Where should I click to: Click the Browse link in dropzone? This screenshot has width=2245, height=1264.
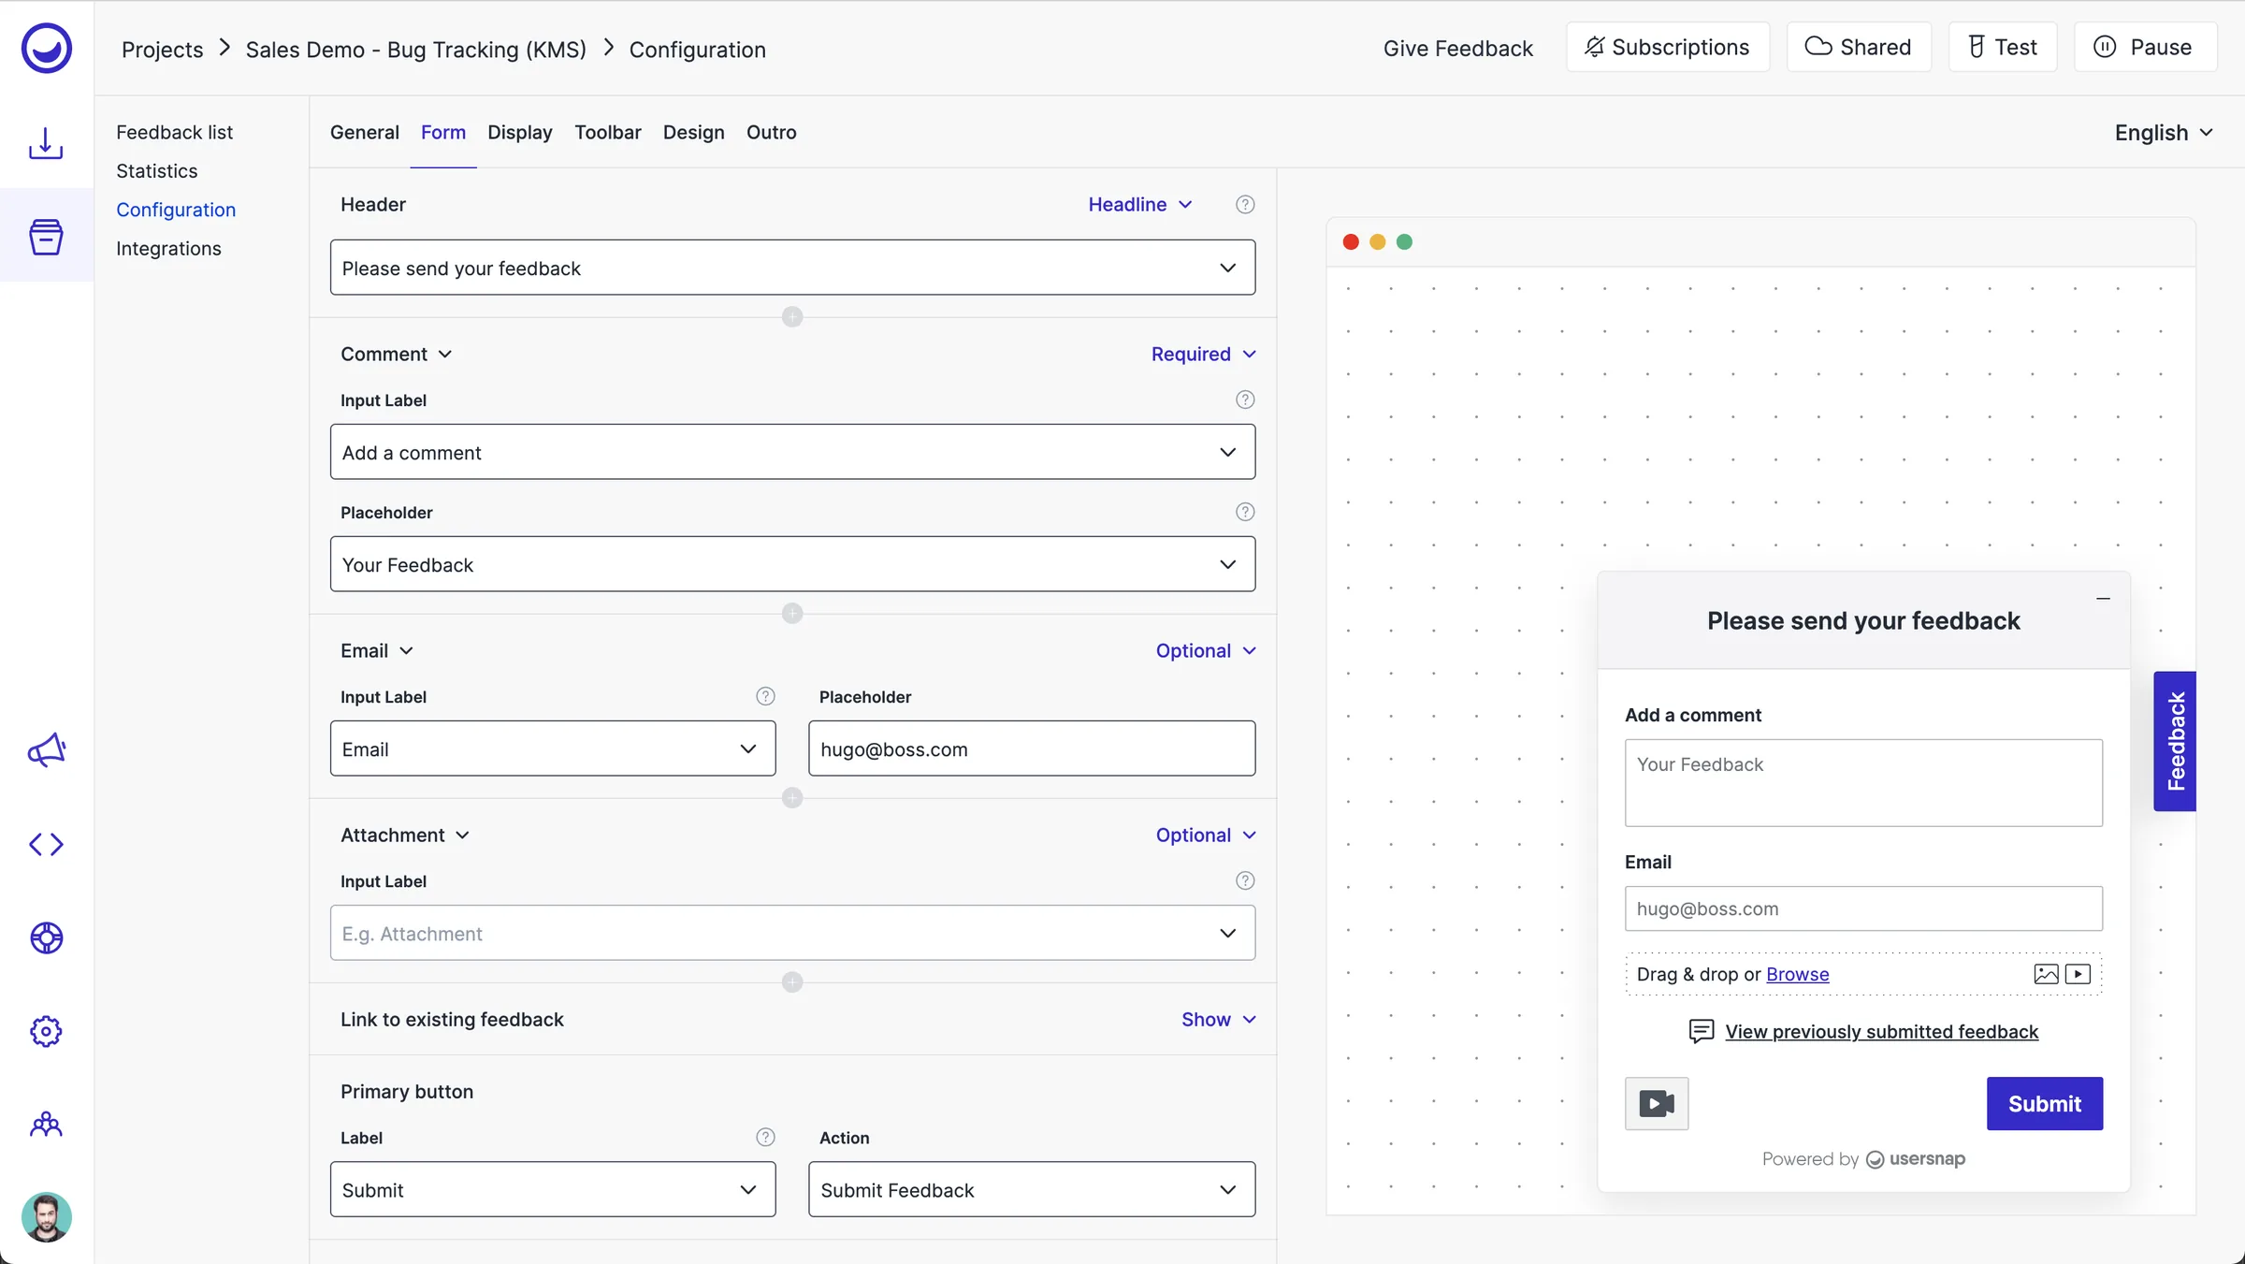click(1797, 974)
